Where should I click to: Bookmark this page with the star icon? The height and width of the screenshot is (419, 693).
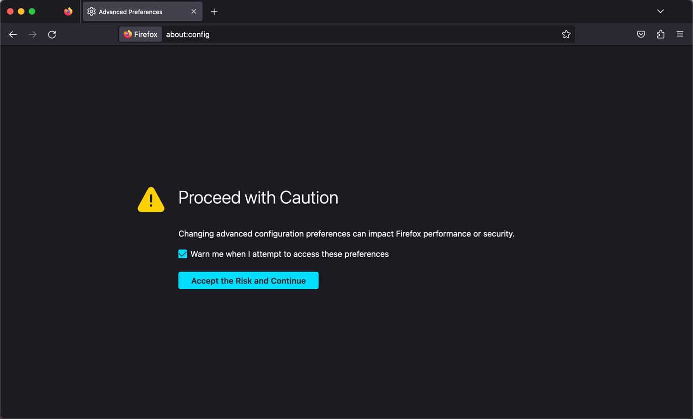566,34
